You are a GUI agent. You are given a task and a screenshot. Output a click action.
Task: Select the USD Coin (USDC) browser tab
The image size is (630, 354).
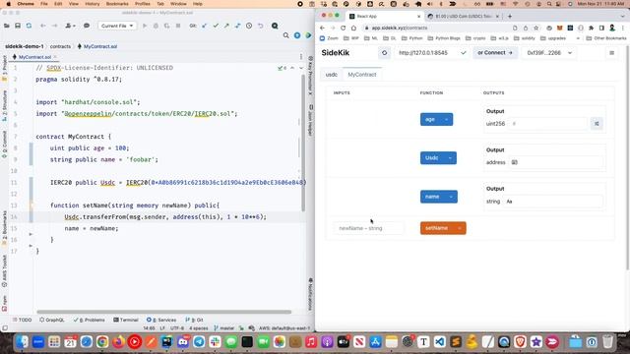pos(464,17)
